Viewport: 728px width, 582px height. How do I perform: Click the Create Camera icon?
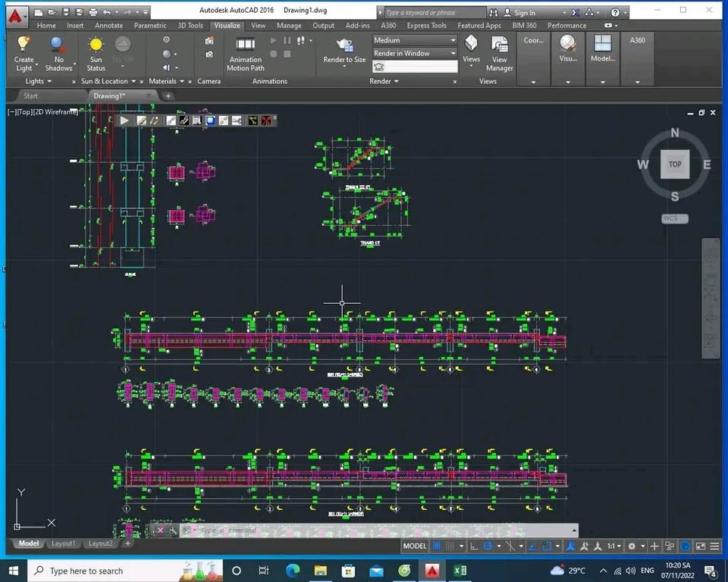tap(209, 41)
